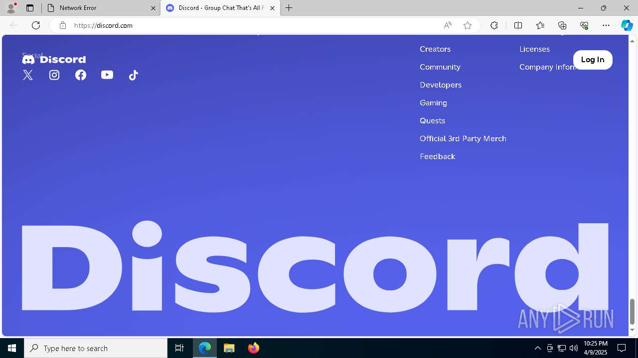Viewport: 638px width, 358px height.
Task: Click the taskbar search box
Action: [x=96, y=348]
